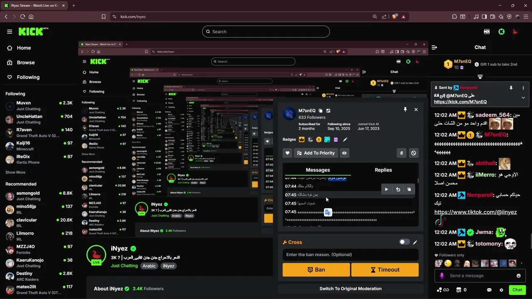
Task: Open the pinned message three-dot menu
Action: tap(523, 88)
